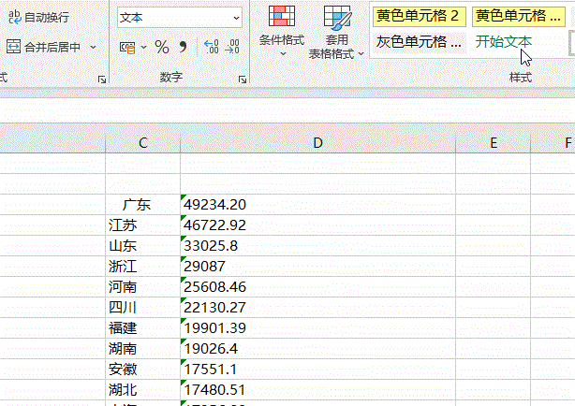Select column D header
This screenshot has height=406, width=575.
[318, 143]
